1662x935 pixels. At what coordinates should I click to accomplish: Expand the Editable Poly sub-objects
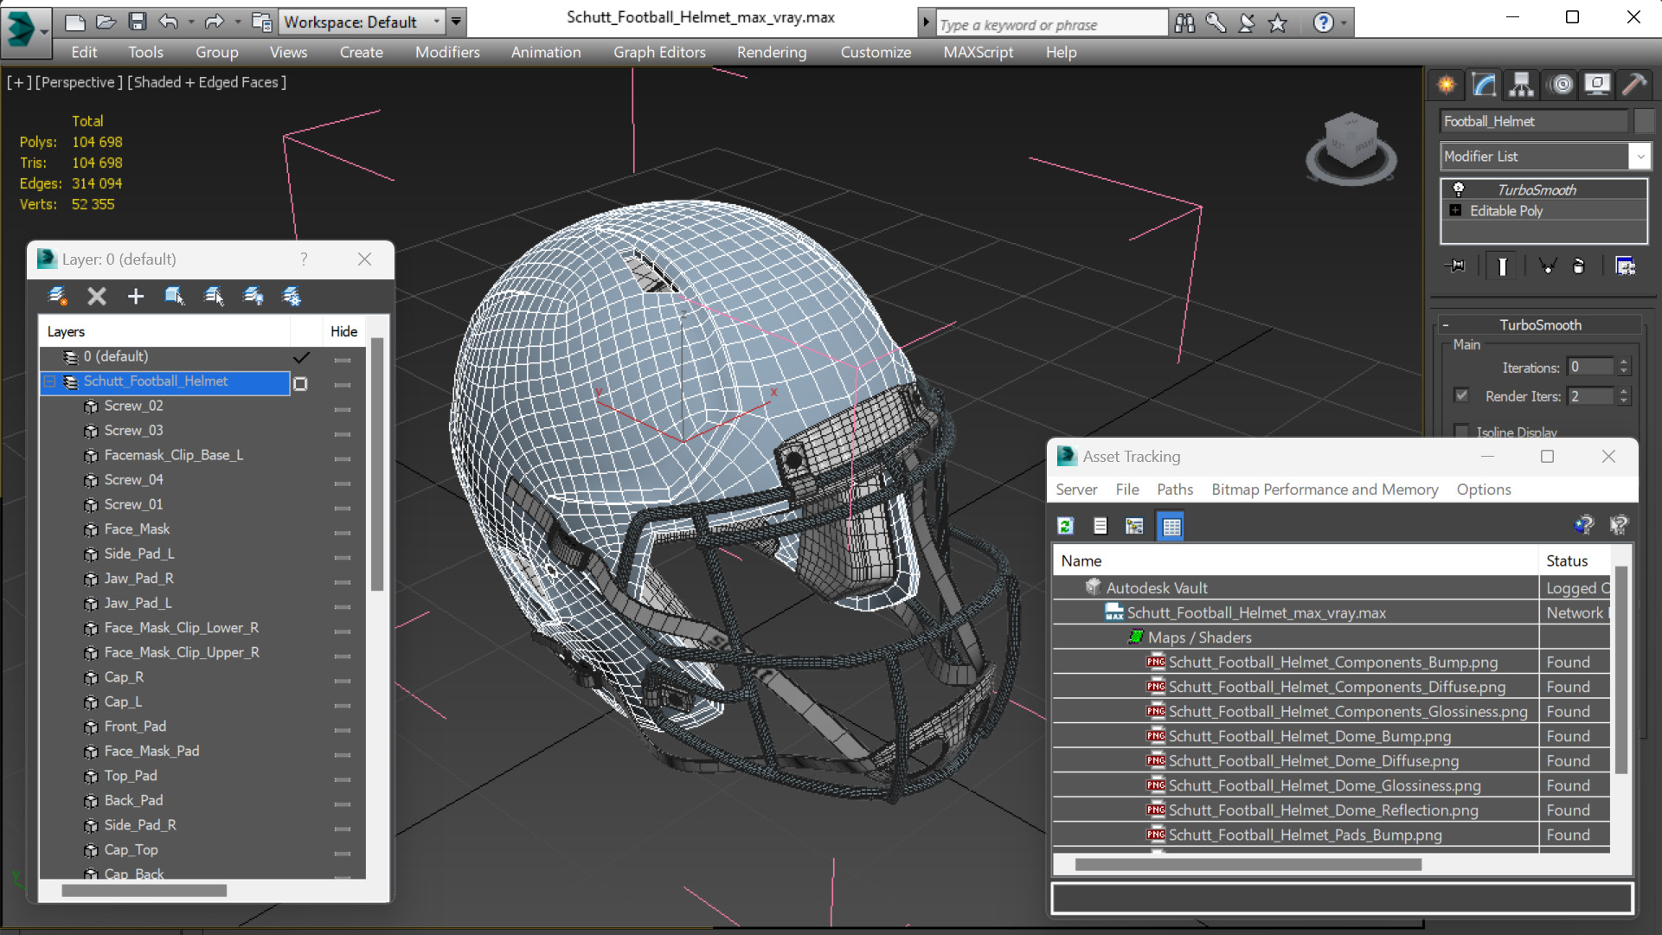click(1456, 211)
